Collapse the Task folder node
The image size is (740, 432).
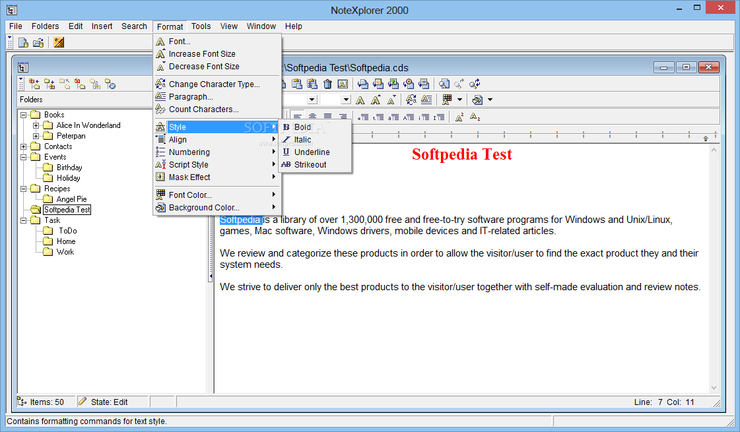[x=23, y=220]
